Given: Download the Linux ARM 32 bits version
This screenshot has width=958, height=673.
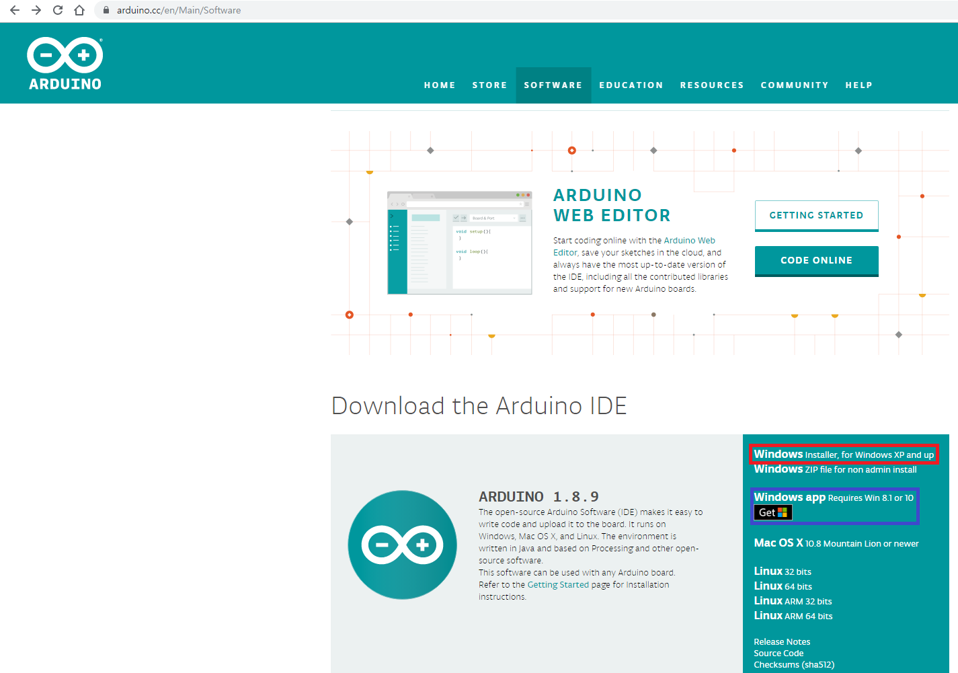Looking at the screenshot, I should pos(793,601).
